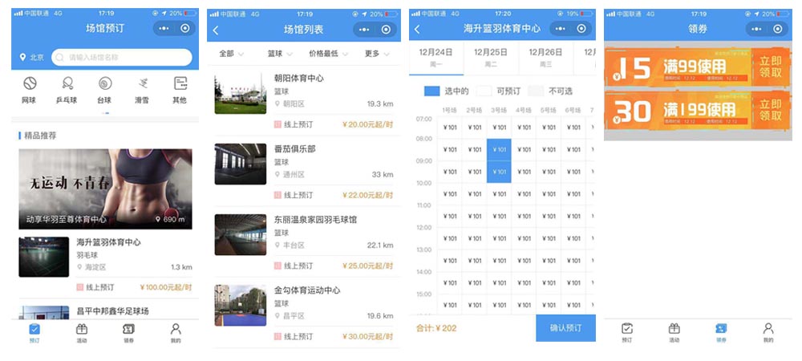Click the 确认预订 confirm booking button
The width and height of the screenshot is (802, 361).
coord(565,328)
